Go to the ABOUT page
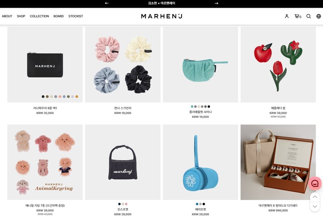 (7, 16)
